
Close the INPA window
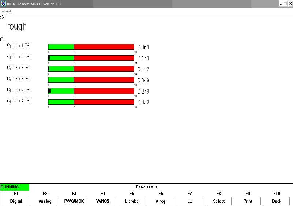pyautogui.click(x=290, y=3)
